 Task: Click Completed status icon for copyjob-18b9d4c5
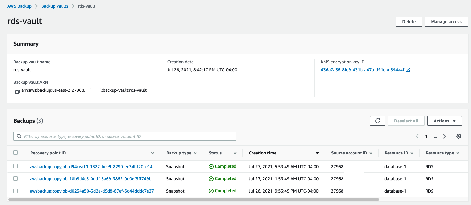tap(211, 179)
